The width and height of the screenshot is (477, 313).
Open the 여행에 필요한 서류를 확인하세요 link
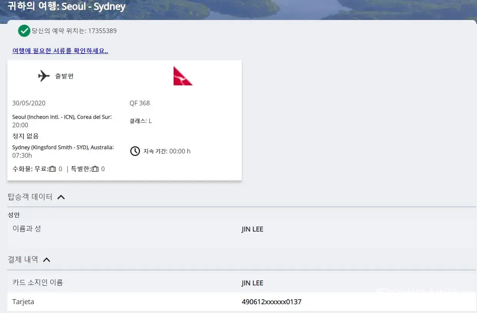point(60,51)
